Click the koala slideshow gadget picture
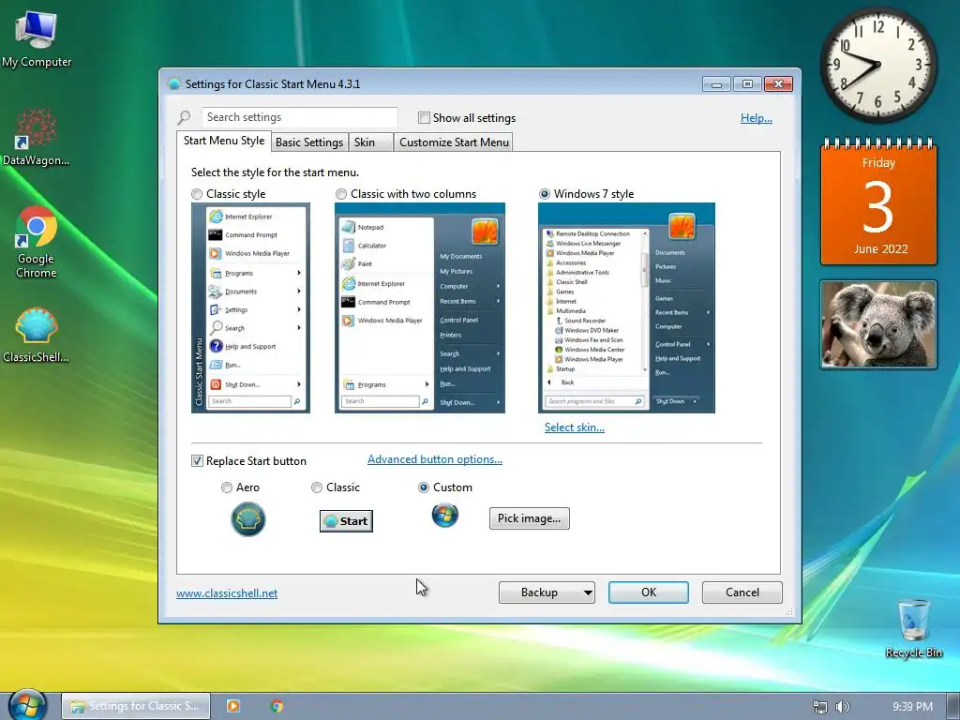960x720 pixels. [x=877, y=324]
